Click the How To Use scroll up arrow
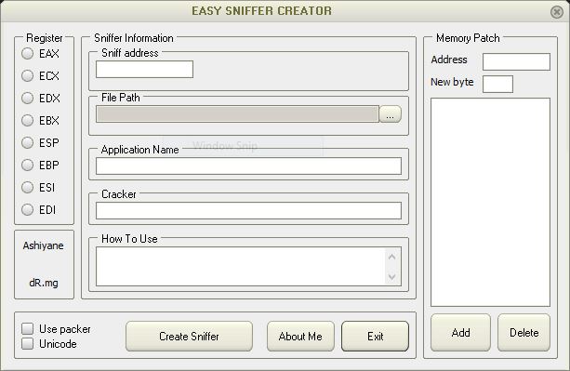Viewport: 570px width, 371px height. tap(391, 257)
